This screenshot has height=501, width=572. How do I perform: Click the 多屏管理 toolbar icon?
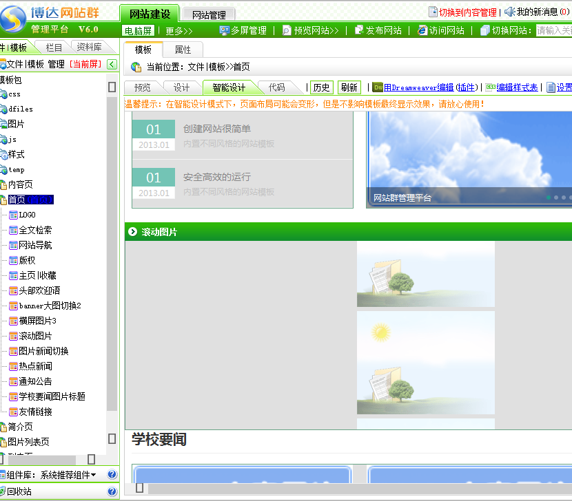(x=224, y=30)
